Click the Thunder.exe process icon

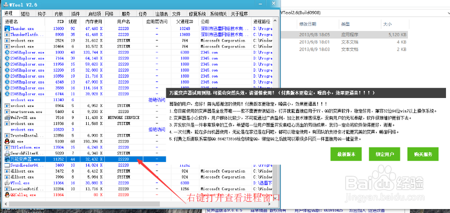pyautogui.click(x=7, y=28)
